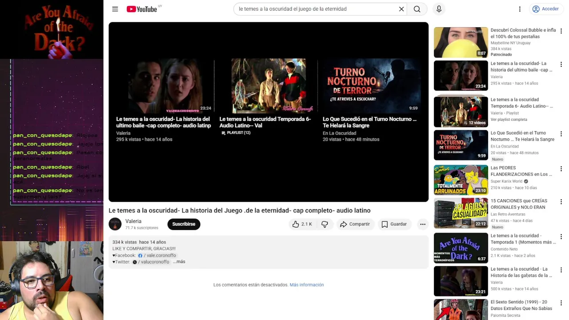The height and width of the screenshot is (320, 569).
Task: Open menu for '15 CANCIONES que CREÍAS' video
Action: (561, 202)
